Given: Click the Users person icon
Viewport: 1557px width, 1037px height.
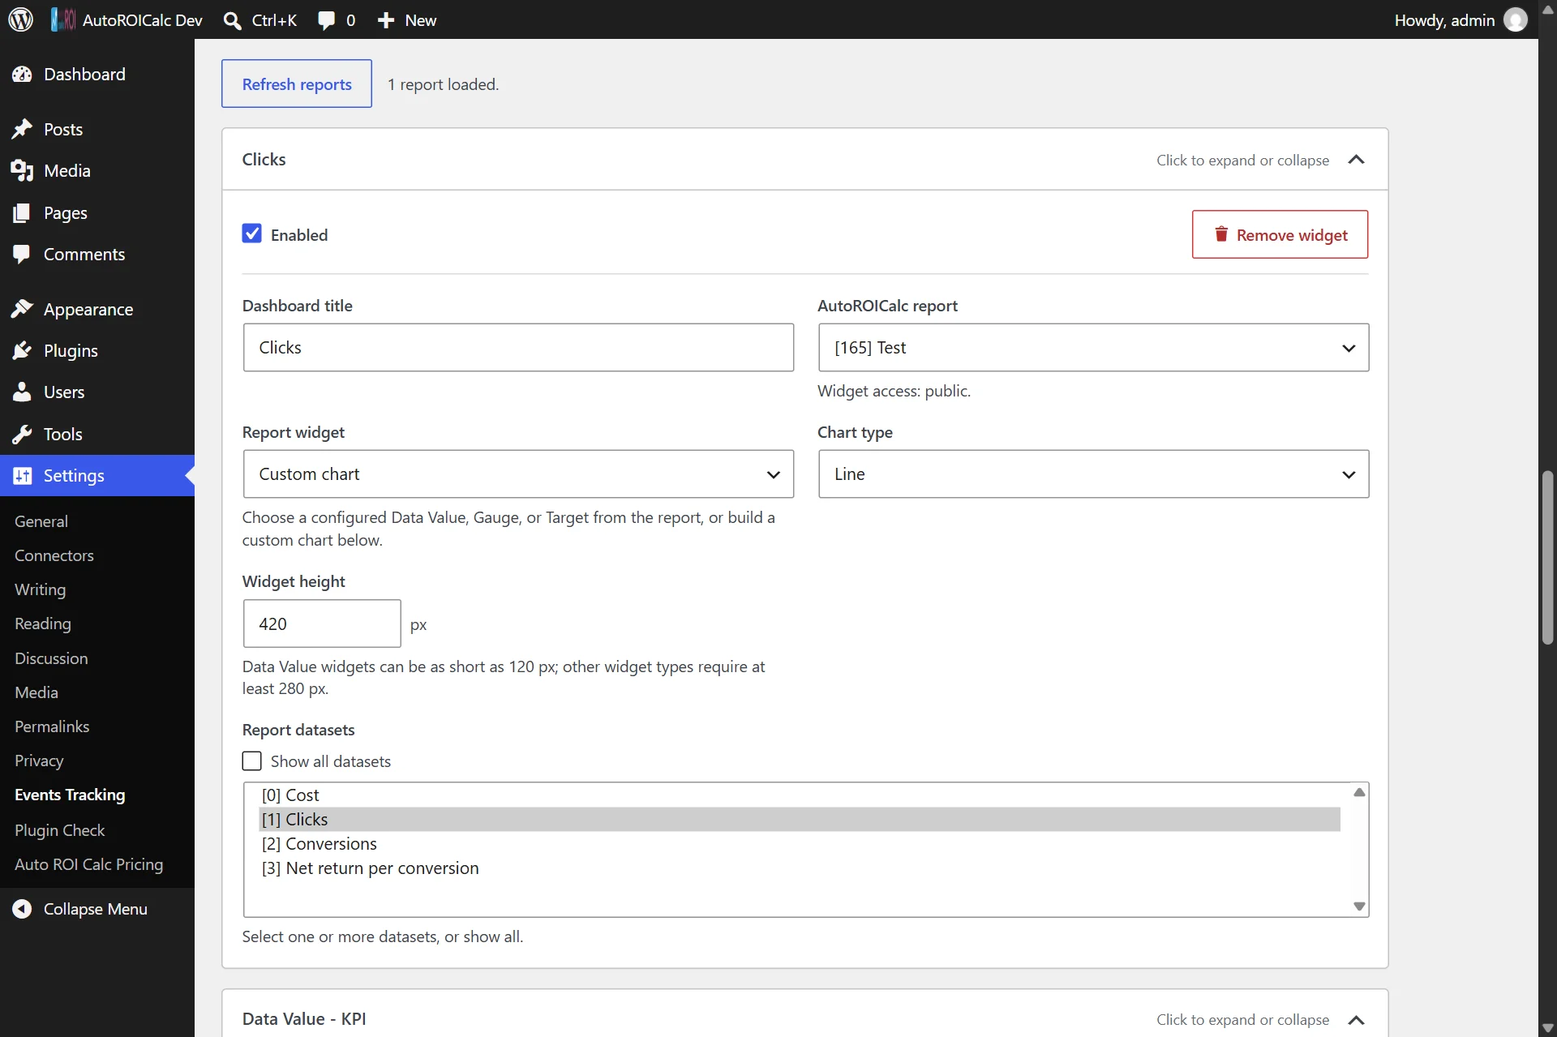Looking at the screenshot, I should pyautogui.click(x=22, y=392).
